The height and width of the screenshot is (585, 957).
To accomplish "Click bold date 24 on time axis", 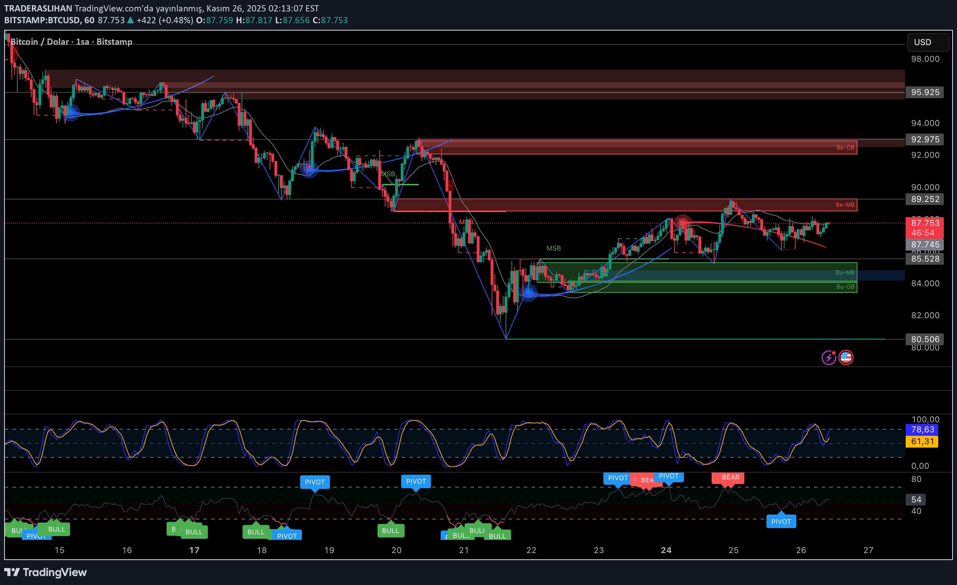I will tap(666, 550).
